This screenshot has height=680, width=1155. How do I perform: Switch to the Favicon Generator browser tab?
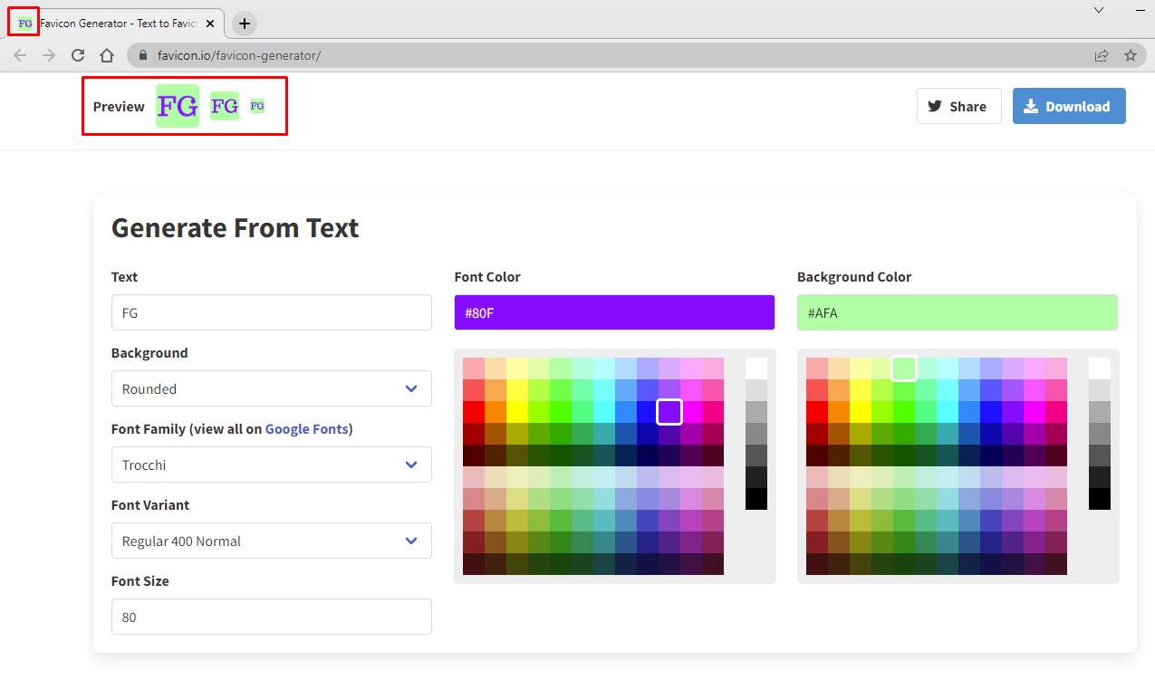point(118,24)
